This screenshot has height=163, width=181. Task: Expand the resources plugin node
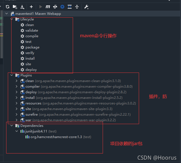tap(17, 103)
